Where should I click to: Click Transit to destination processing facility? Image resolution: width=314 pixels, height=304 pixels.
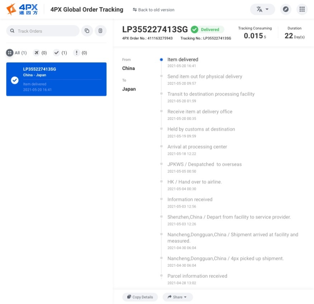click(x=211, y=94)
